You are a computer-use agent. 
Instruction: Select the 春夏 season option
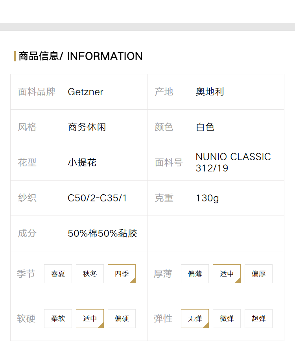pos(58,274)
